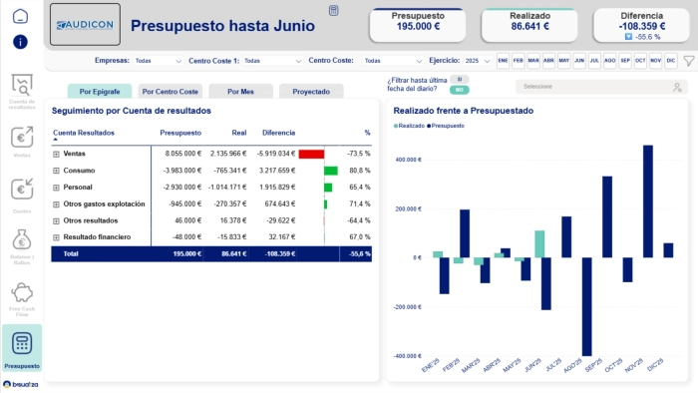Click the AGO'25 negative Presupuesto bar
The height and width of the screenshot is (393, 698).
tap(587, 306)
